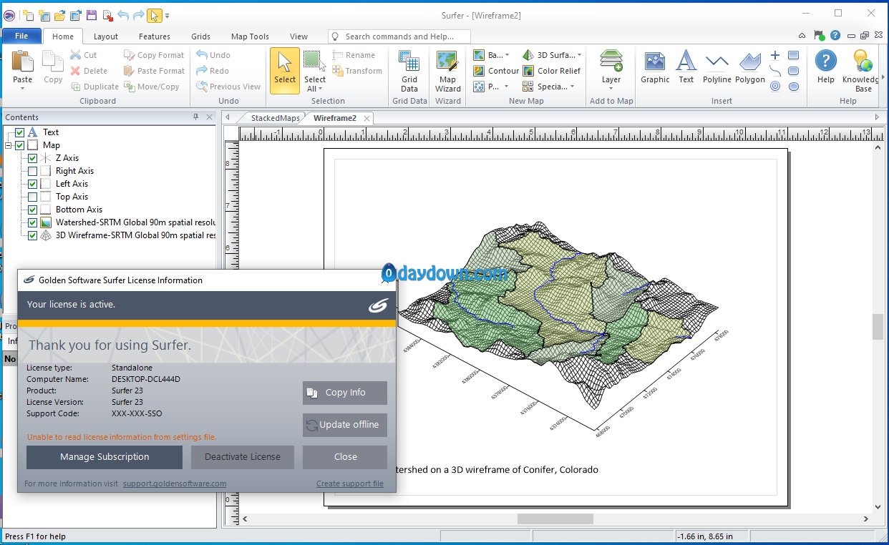Pick the Spline polyline tool icon
Screen dimensions: 889x545
775,71
